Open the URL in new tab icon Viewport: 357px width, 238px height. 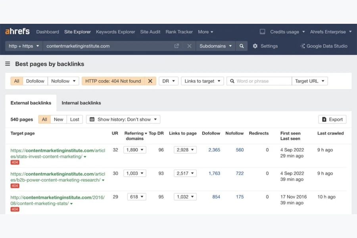(177, 46)
